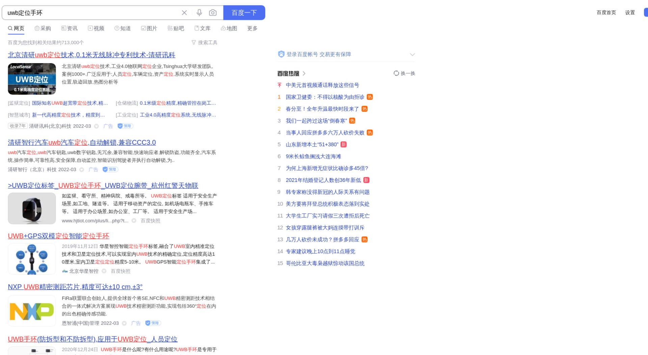
Task: Open hot topic 大学生工厂实习请假三次遭拒后死亡
Action: 328,216
